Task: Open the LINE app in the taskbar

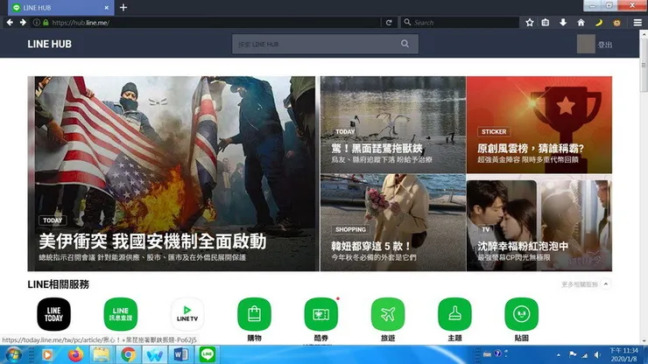Action: (208, 354)
